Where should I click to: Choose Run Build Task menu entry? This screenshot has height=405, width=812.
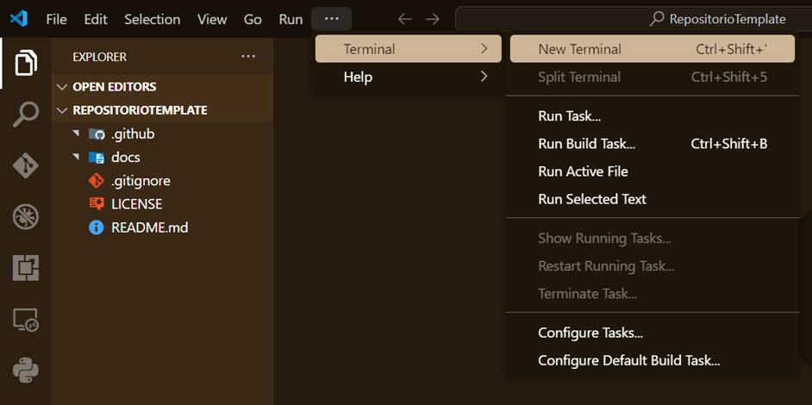tap(586, 144)
